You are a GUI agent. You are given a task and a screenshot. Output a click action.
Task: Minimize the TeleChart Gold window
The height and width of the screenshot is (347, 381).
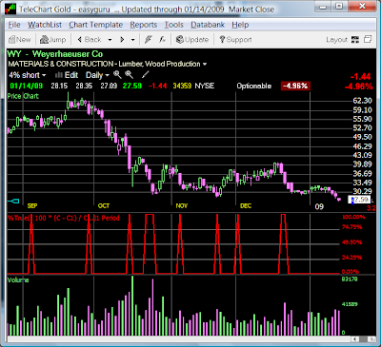324,6
